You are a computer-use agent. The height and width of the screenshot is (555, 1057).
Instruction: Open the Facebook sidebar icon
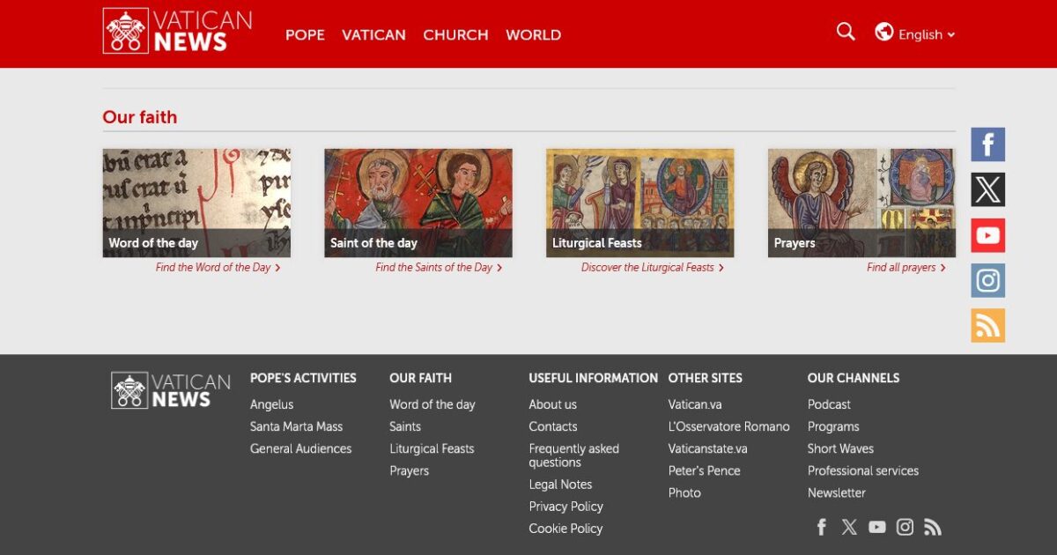pyautogui.click(x=987, y=144)
